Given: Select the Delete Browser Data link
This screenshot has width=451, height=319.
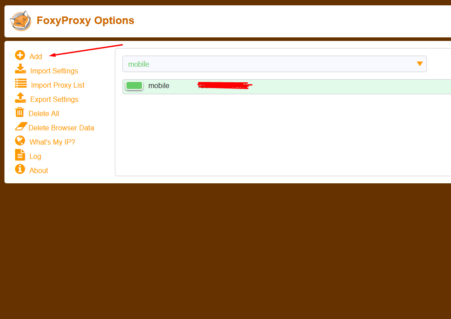Looking at the screenshot, I should click(x=61, y=128).
